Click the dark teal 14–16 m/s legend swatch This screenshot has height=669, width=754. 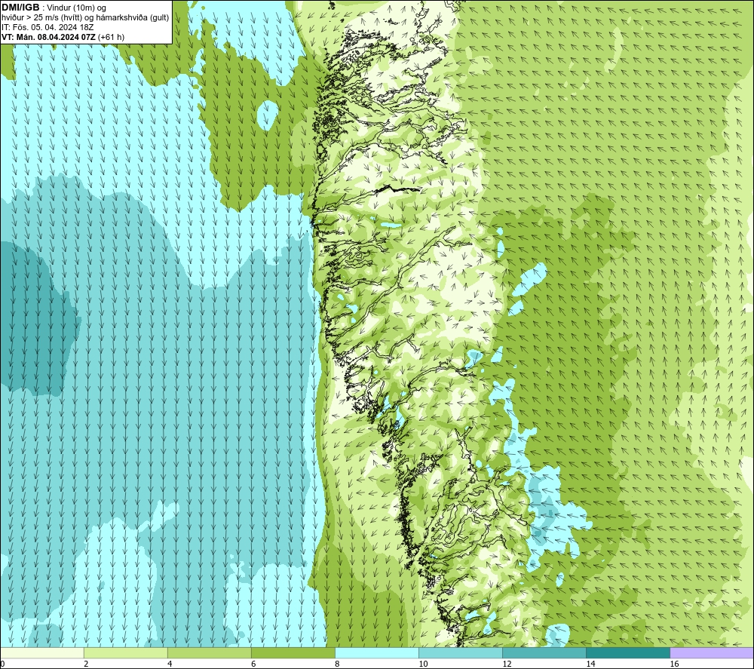628,652
